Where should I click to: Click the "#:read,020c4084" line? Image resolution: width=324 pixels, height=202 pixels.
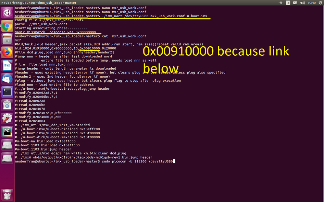tap(30, 121)
